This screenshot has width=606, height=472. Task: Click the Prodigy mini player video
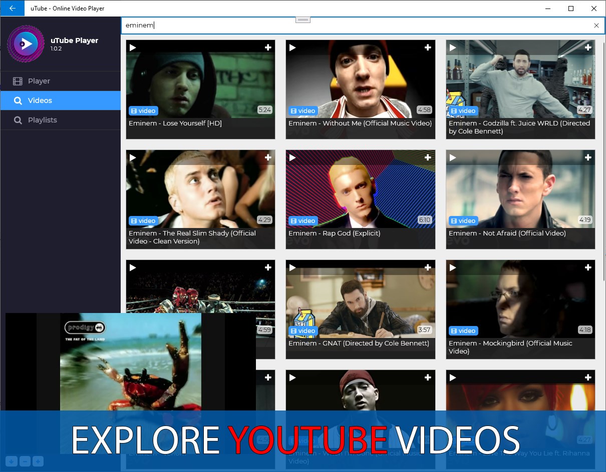pos(131,383)
